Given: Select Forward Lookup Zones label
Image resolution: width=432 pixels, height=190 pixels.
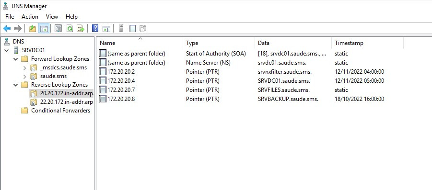Looking at the screenshot, I should [x=60, y=59].
